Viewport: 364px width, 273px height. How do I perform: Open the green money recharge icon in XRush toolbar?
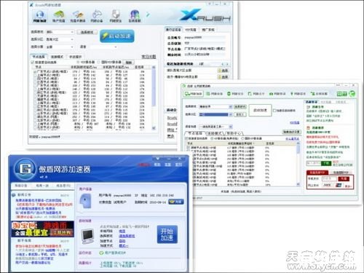pyautogui.click(x=59, y=16)
